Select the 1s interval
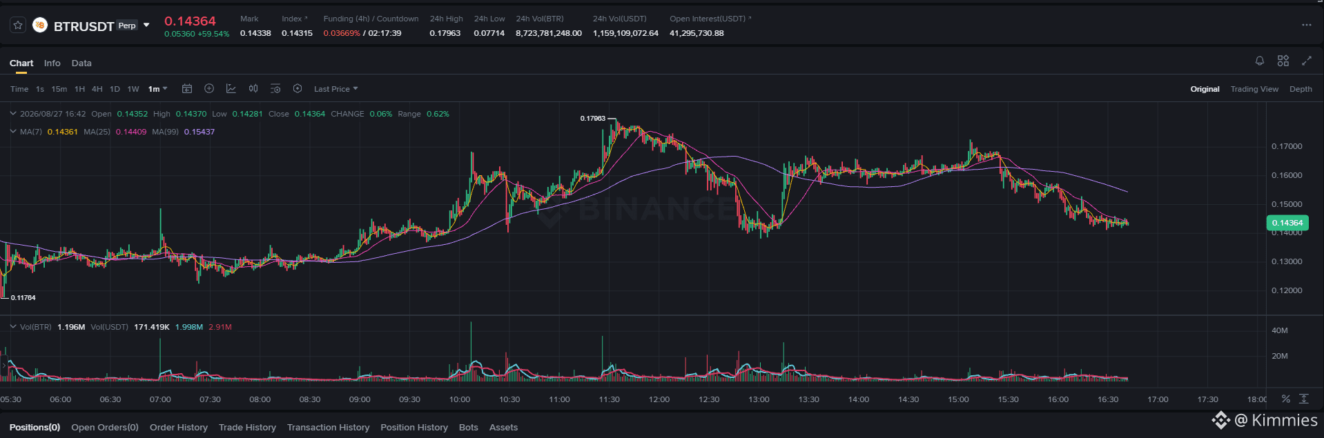The height and width of the screenshot is (438, 1324). (40, 89)
